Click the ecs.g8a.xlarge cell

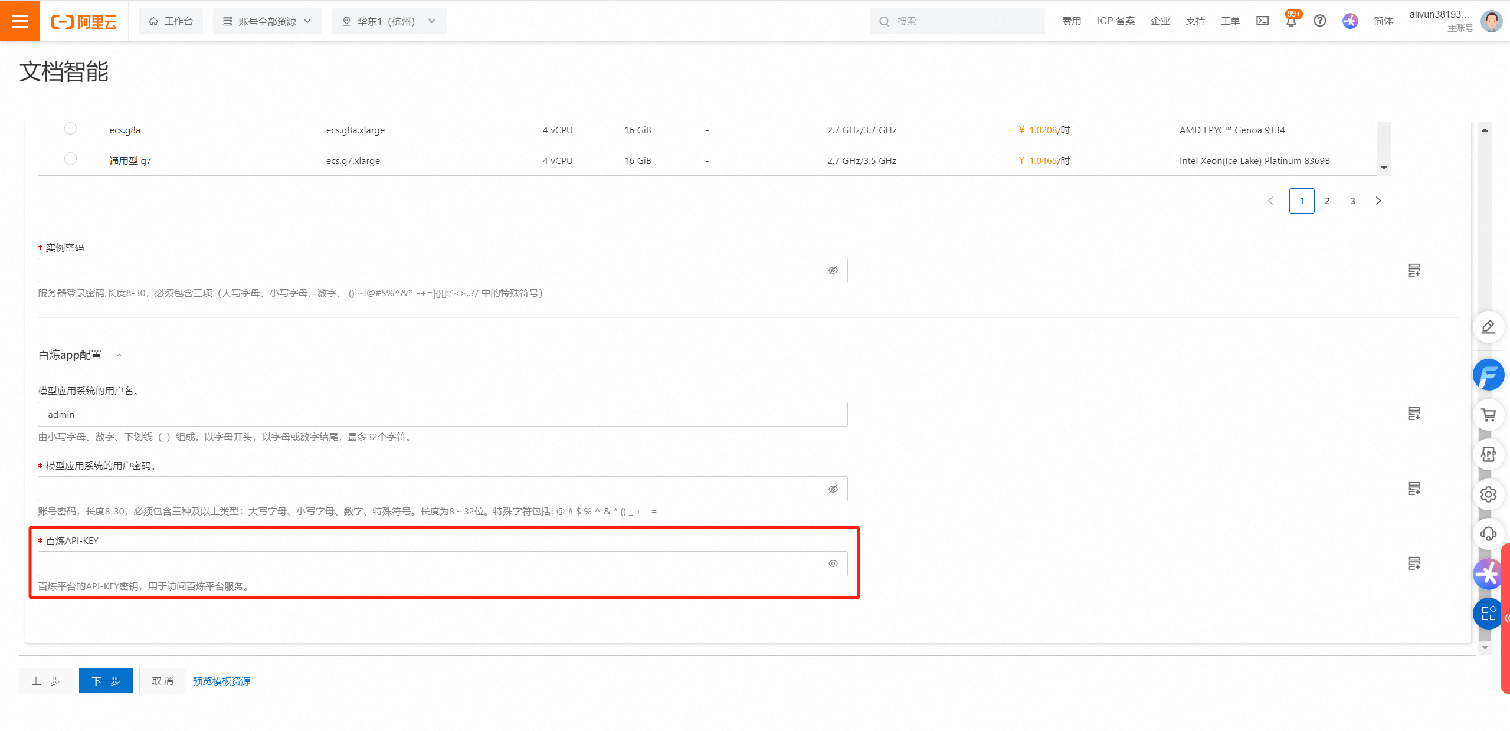(355, 130)
